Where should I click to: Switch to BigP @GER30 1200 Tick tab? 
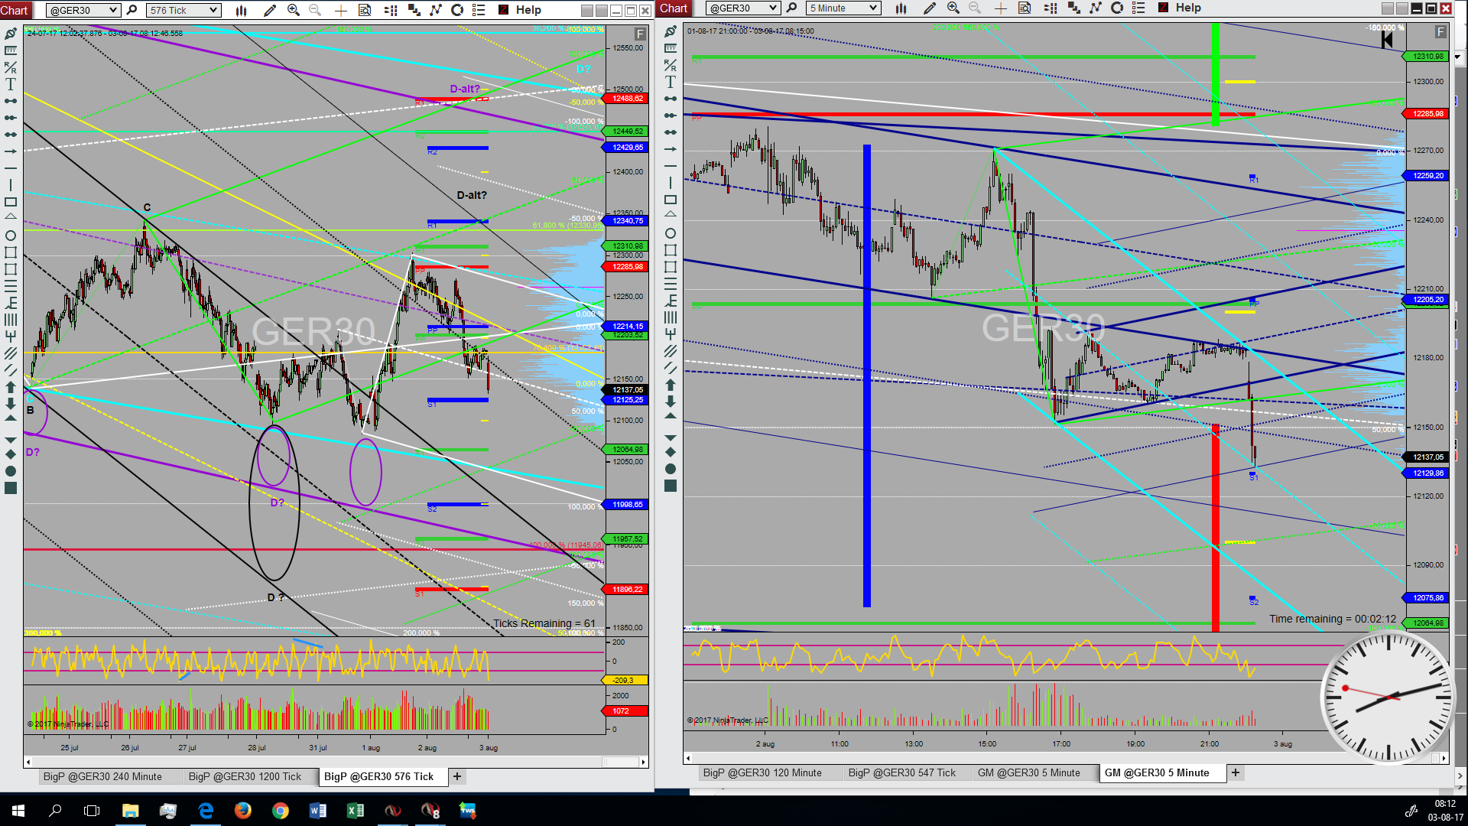(x=245, y=776)
